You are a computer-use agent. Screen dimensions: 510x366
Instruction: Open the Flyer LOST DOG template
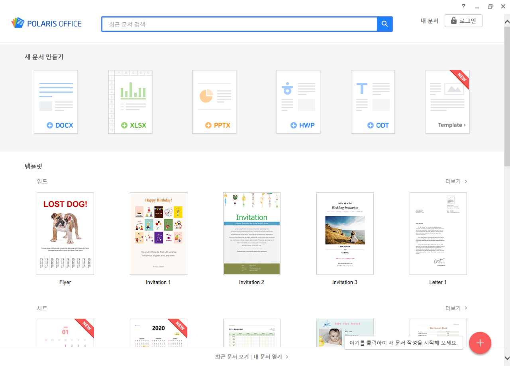(65, 234)
